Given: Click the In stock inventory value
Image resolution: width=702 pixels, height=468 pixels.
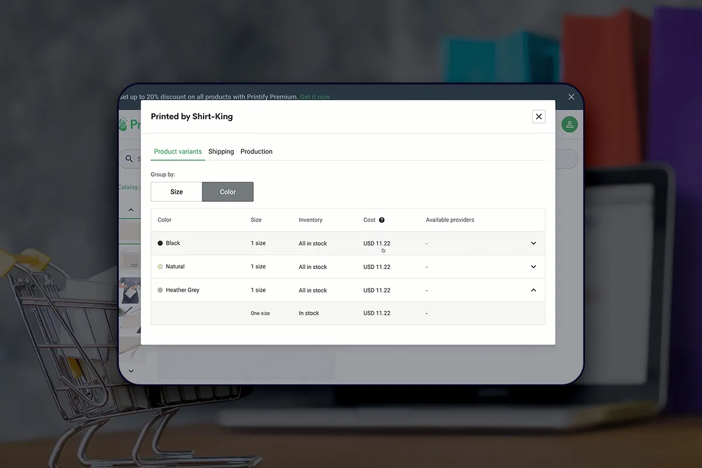Looking at the screenshot, I should [309, 313].
